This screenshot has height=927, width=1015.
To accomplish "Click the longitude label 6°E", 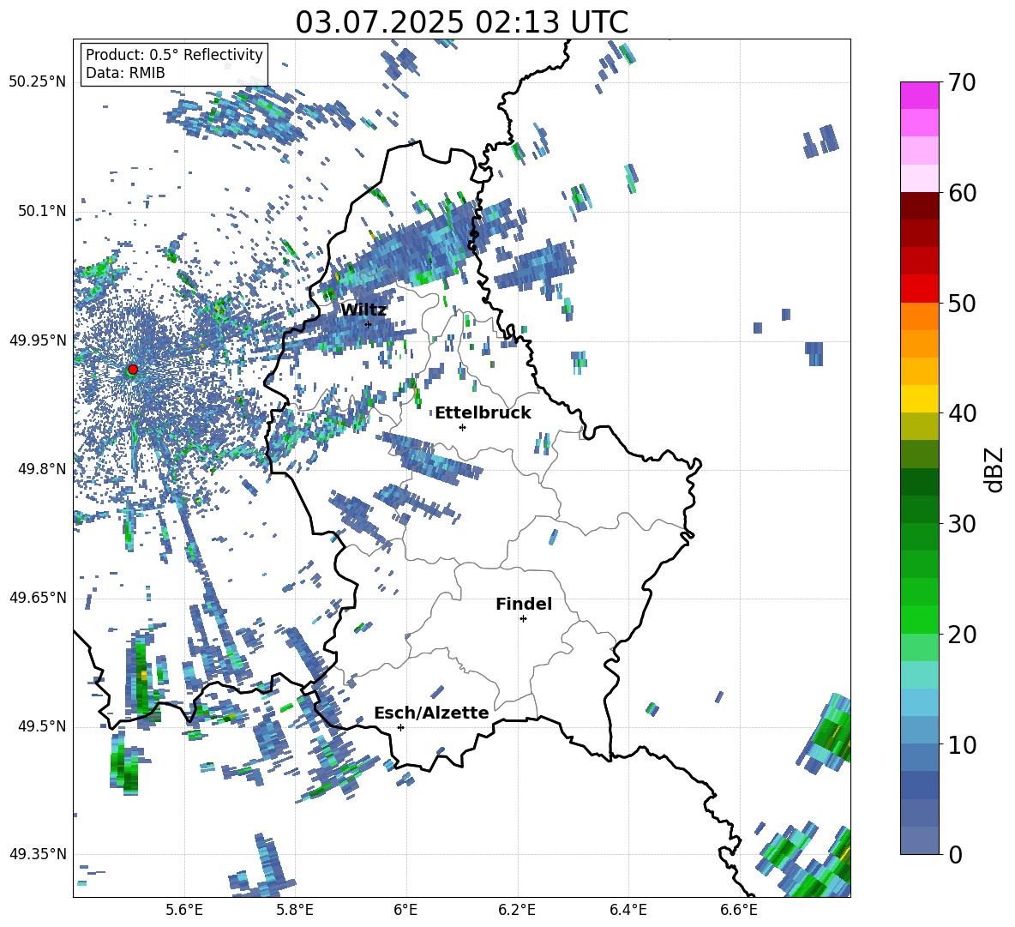I will [405, 910].
